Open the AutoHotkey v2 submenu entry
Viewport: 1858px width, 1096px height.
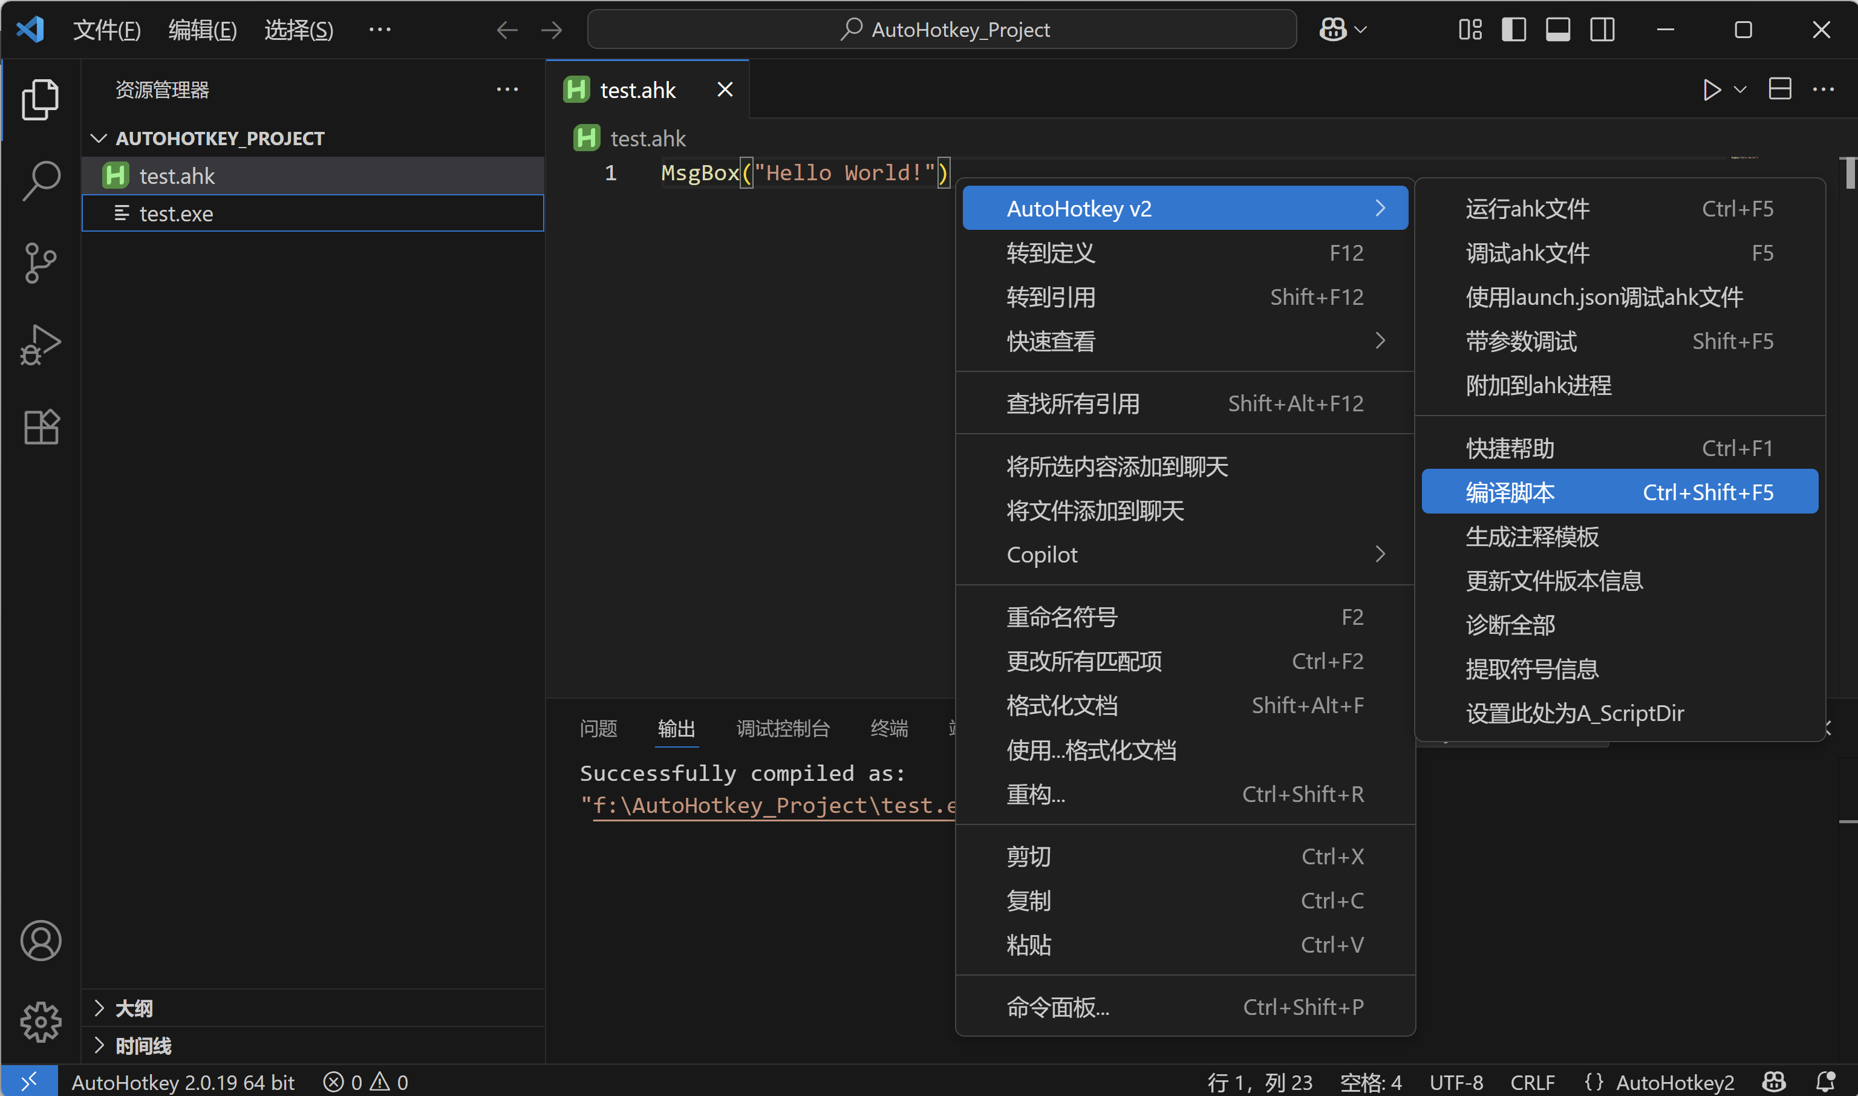tap(1185, 208)
